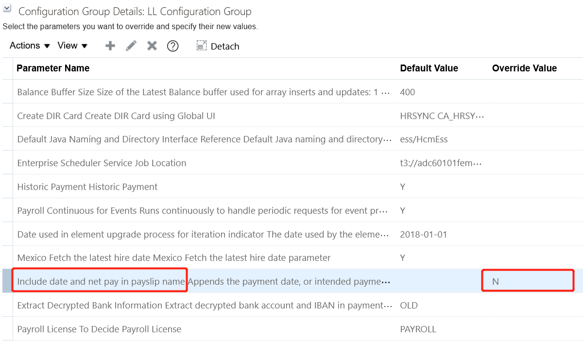Sort by Parameter Name column header
Image resolution: width=583 pixels, height=341 pixels.
(53, 68)
